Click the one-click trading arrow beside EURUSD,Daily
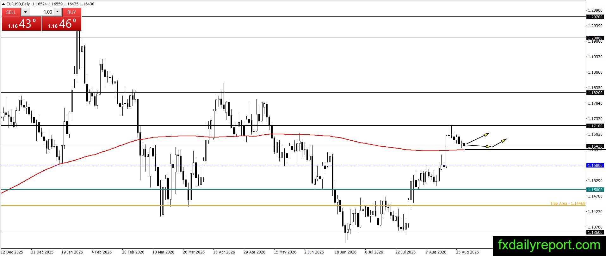The width and height of the screenshot is (606, 256). 3,4
